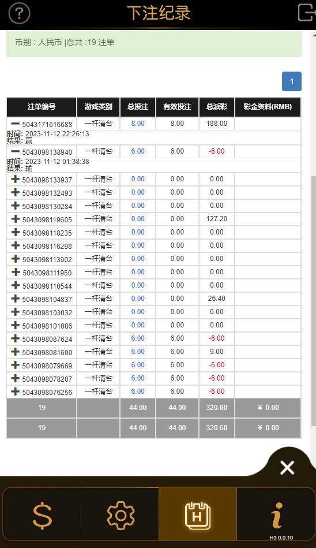316x548 pixels.
Task: Select the history calendar H icon
Action: click(198, 516)
